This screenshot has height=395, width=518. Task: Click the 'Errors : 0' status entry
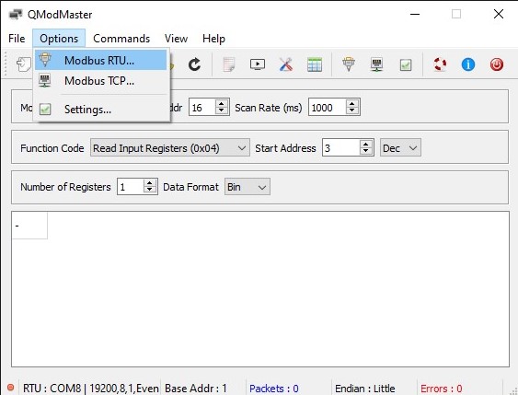pos(441,388)
